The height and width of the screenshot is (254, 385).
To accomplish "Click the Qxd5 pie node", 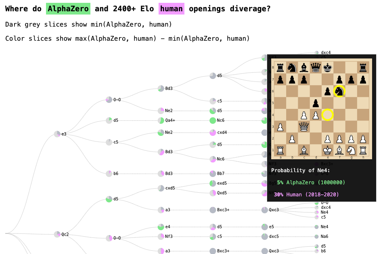I will click(213, 193).
